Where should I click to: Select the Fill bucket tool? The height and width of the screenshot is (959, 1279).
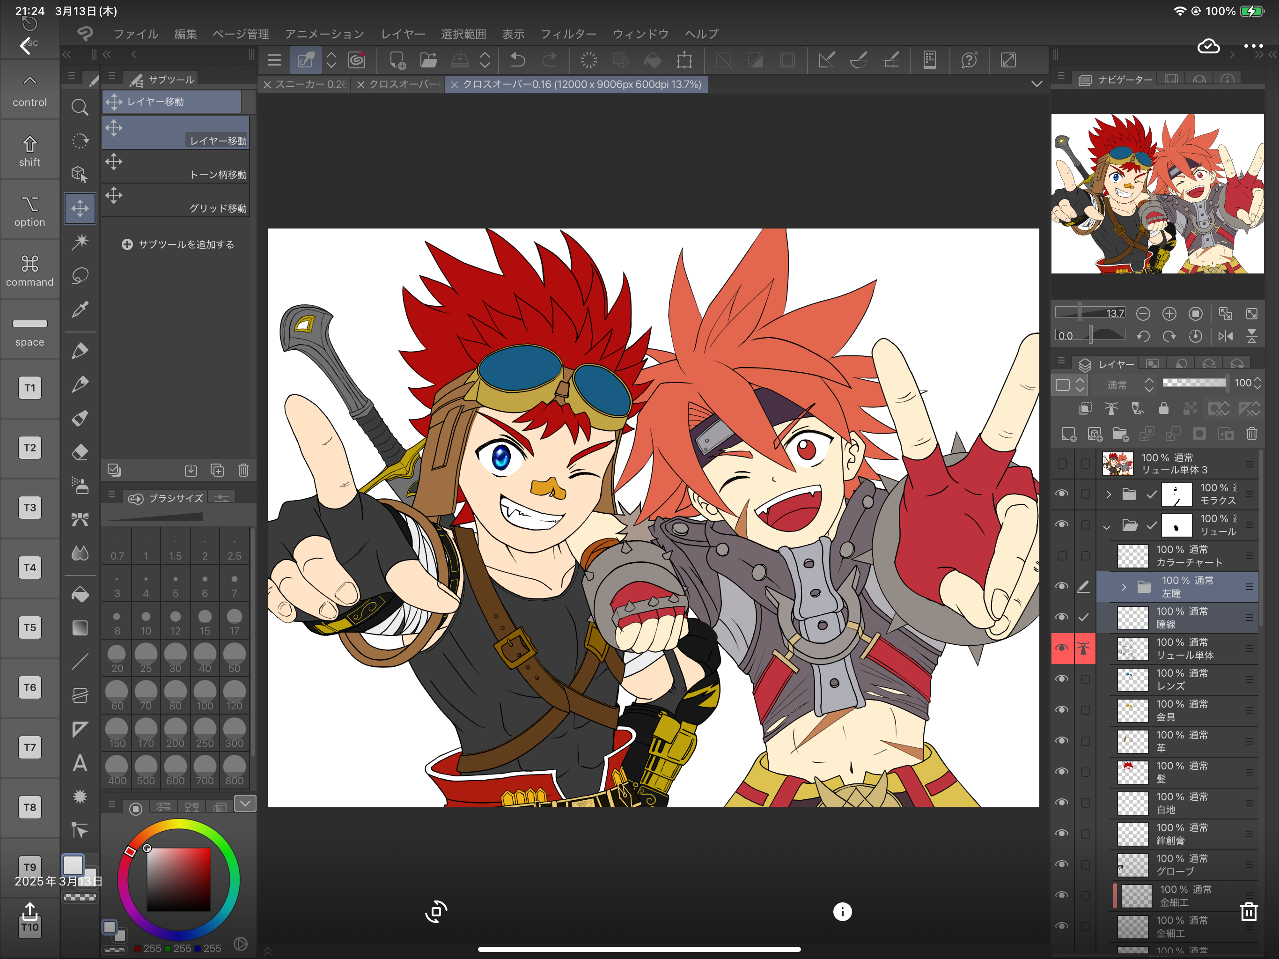(x=80, y=594)
